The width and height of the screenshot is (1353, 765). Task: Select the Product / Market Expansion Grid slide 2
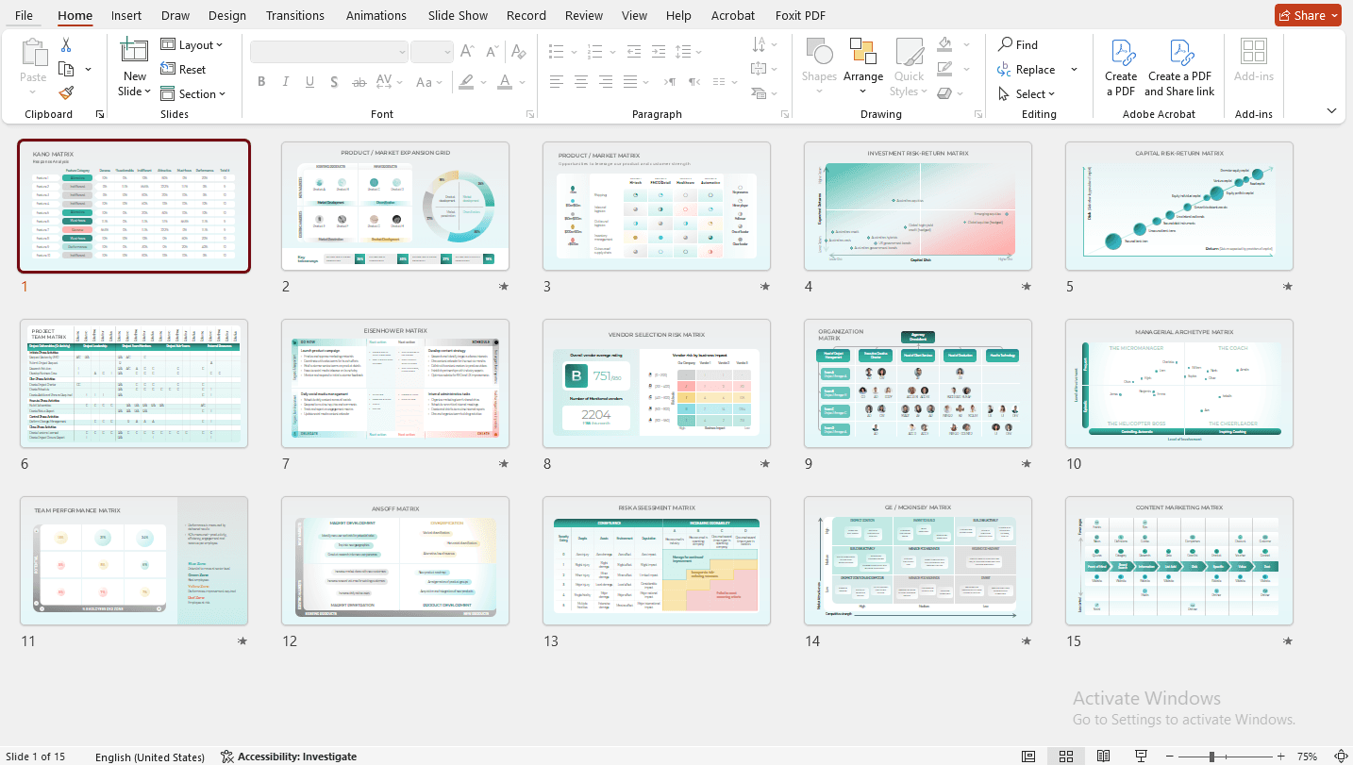[395, 206]
